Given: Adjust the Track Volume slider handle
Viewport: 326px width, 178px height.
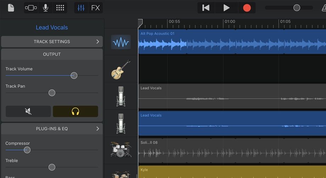Looking at the screenshot, I should pyautogui.click(x=74, y=76).
